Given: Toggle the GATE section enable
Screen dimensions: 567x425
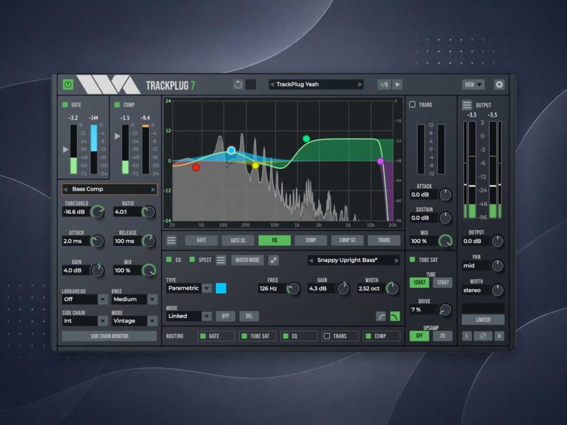Looking at the screenshot, I should [65, 105].
